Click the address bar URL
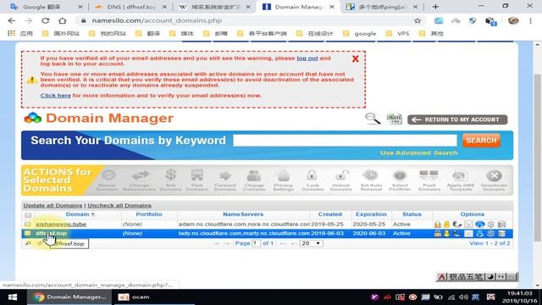Image resolution: width=542 pixels, height=305 pixels. 157,20
